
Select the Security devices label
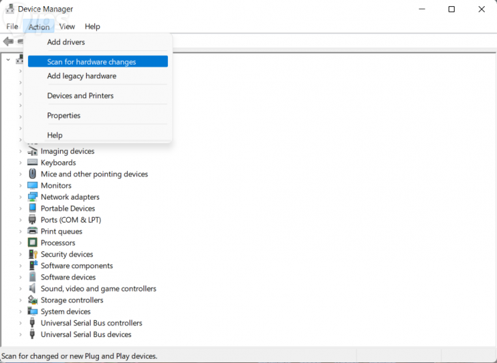coord(67,254)
